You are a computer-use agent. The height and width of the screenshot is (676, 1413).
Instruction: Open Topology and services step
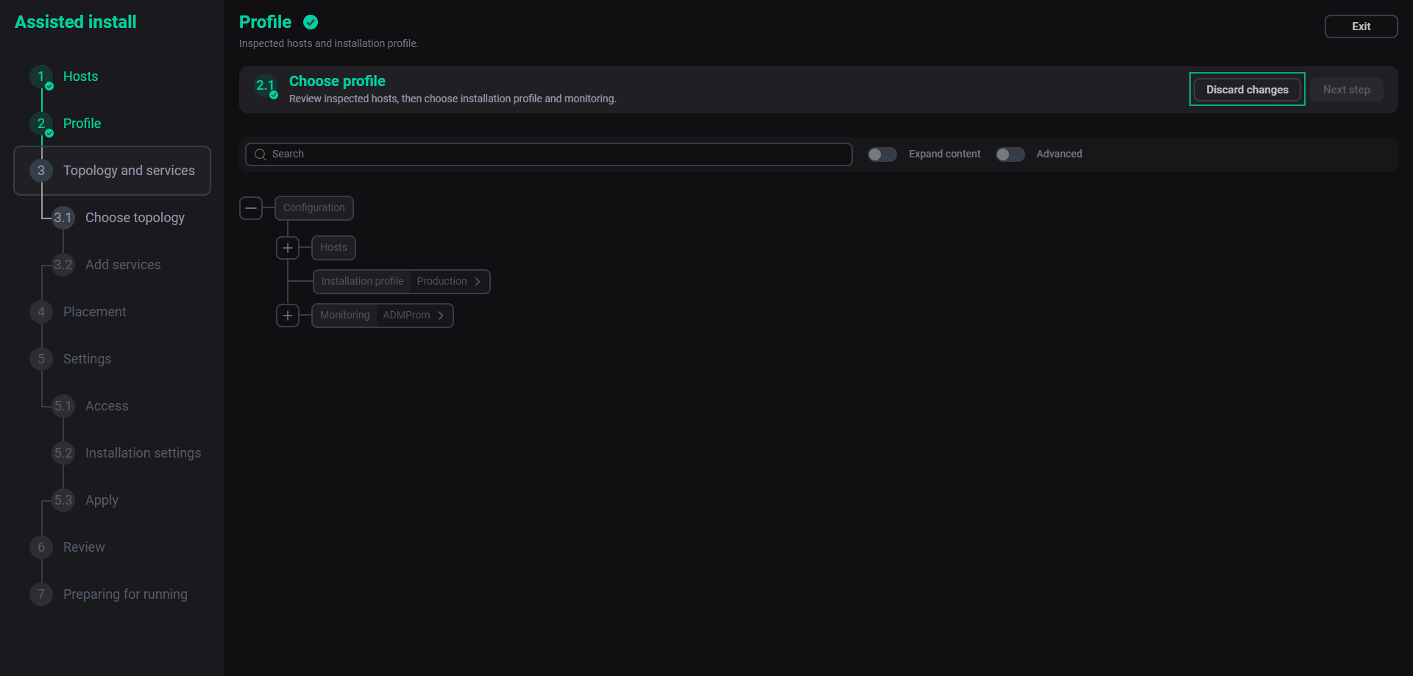[x=112, y=171]
